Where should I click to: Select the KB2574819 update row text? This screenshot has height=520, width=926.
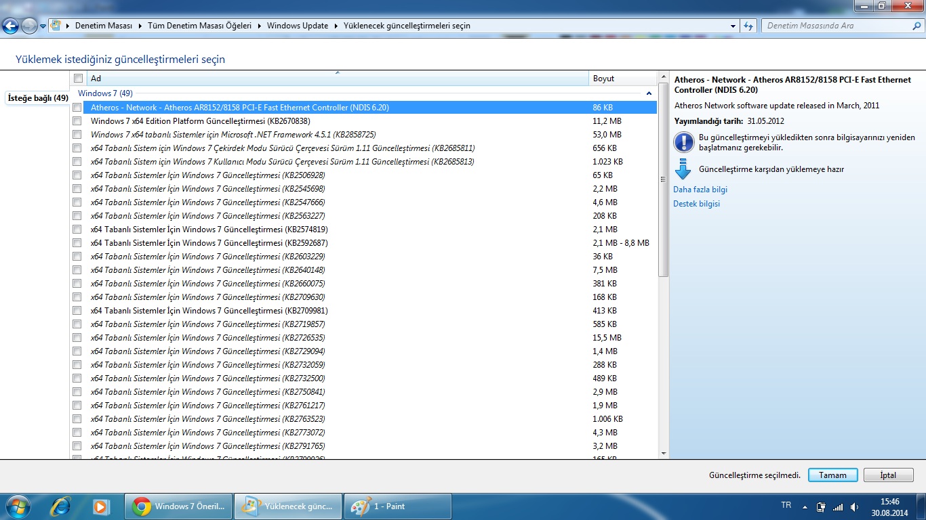click(x=209, y=230)
